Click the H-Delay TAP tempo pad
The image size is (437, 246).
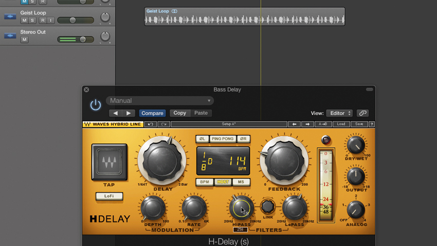[109, 162]
